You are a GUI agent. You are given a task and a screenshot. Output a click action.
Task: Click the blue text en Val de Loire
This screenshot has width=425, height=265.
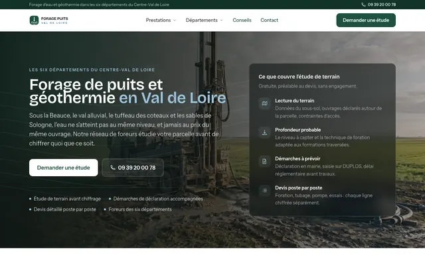(173, 98)
